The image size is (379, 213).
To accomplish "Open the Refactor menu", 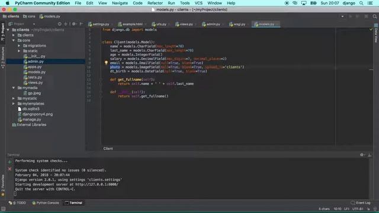I will (155, 3).
